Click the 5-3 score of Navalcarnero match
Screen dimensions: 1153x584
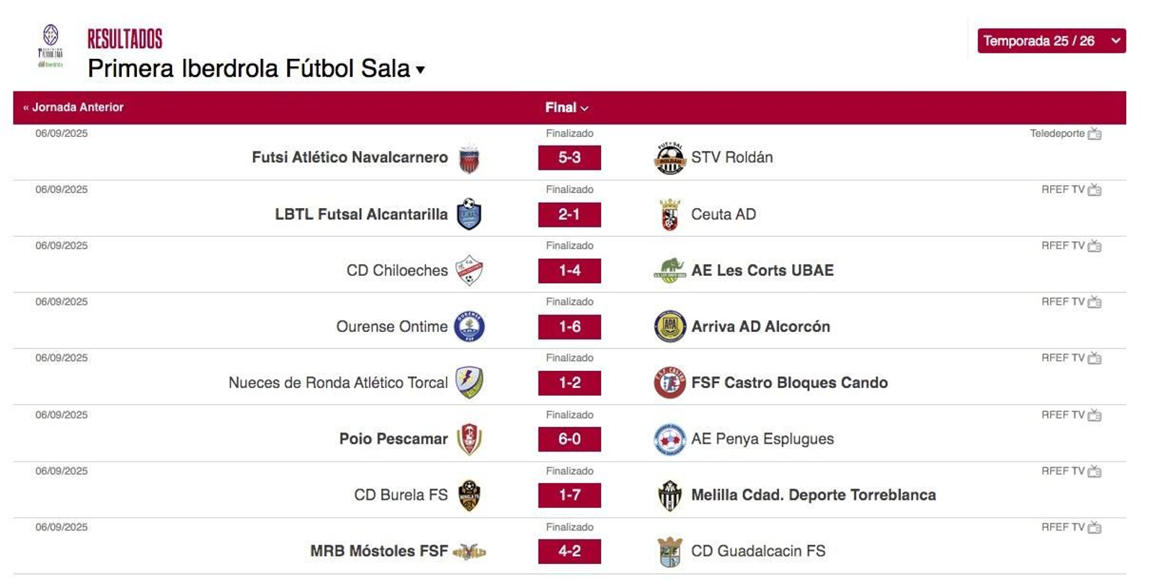569,158
